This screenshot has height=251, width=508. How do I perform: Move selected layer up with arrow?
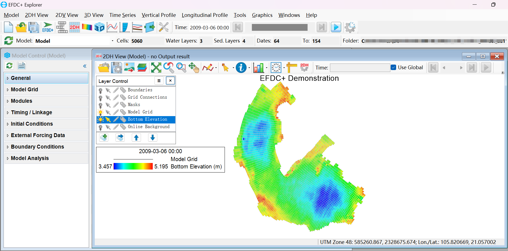click(136, 138)
